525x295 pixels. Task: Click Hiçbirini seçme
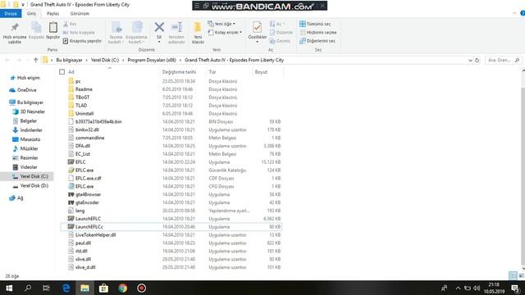coord(318,33)
